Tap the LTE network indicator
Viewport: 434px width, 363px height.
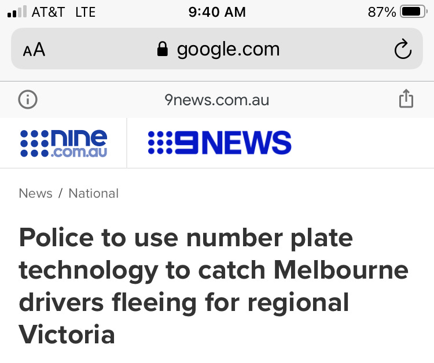(x=86, y=12)
